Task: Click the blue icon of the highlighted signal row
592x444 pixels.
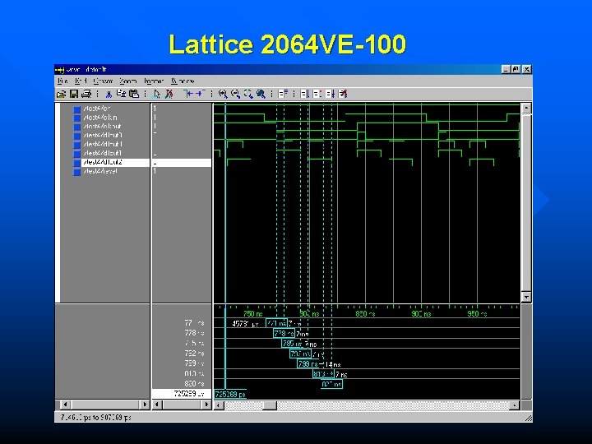Action: click(x=77, y=163)
